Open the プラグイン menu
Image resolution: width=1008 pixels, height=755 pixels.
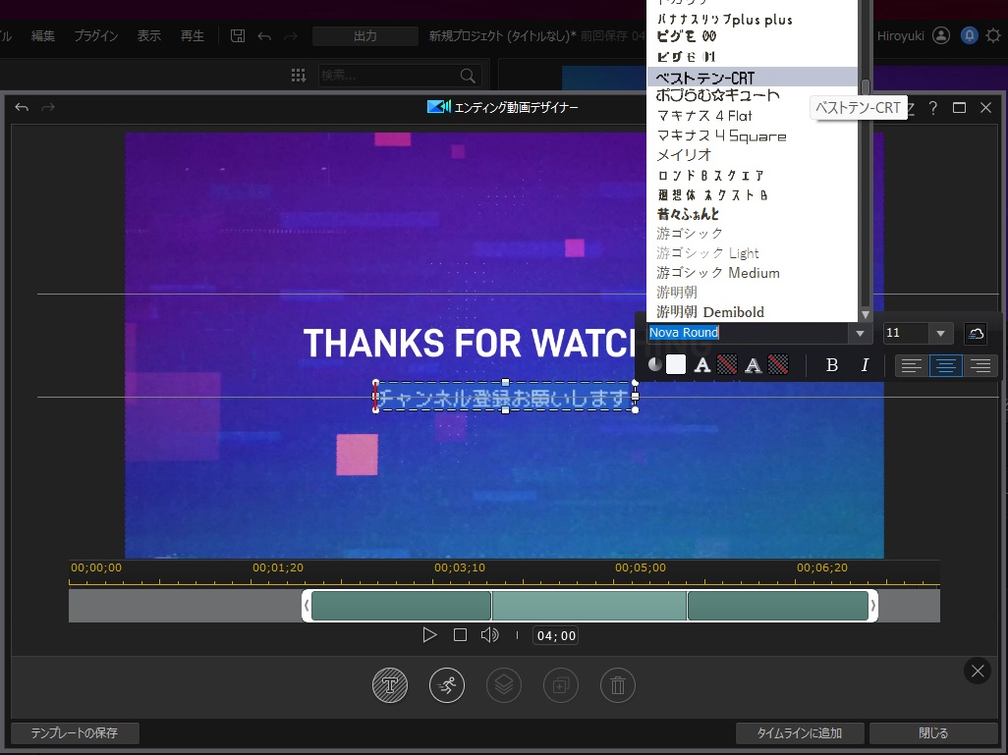tap(95, 36)
